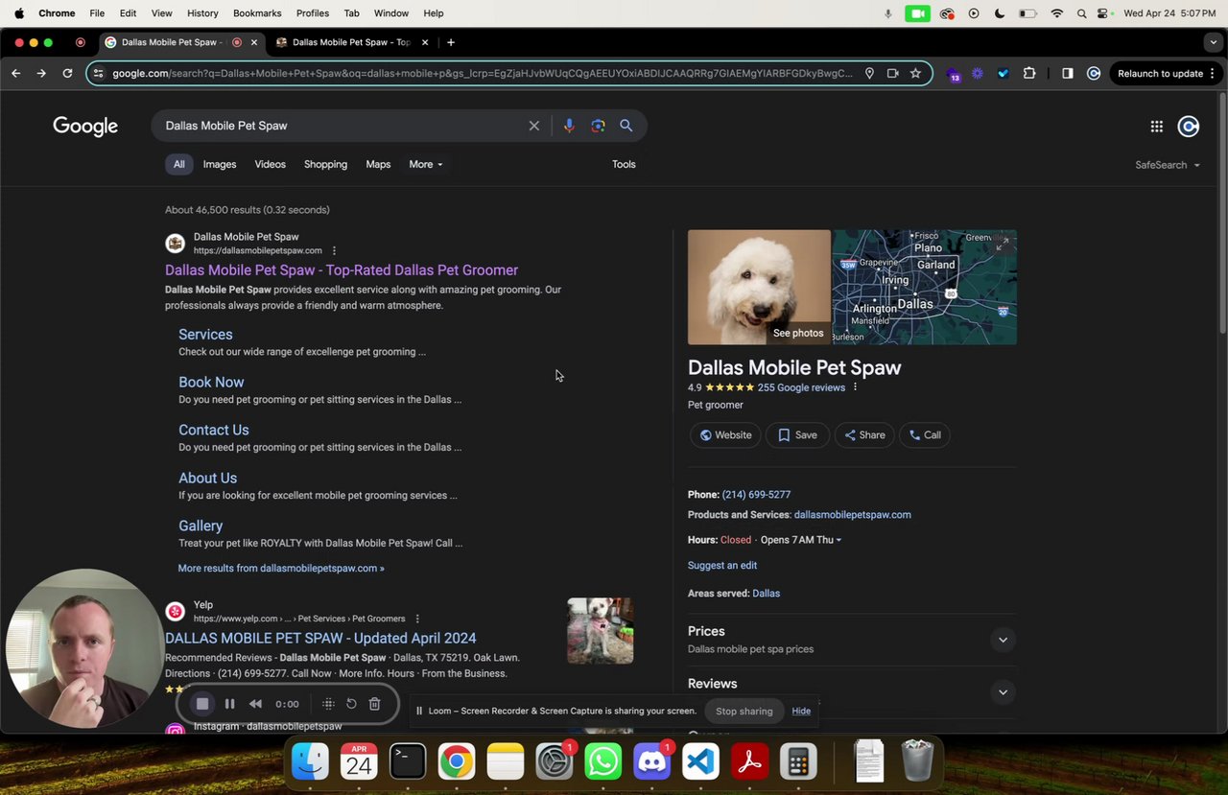This screenshot has height=795, width=1228.
Task: Open the Book Now sitelink
Action: point(211,382)
